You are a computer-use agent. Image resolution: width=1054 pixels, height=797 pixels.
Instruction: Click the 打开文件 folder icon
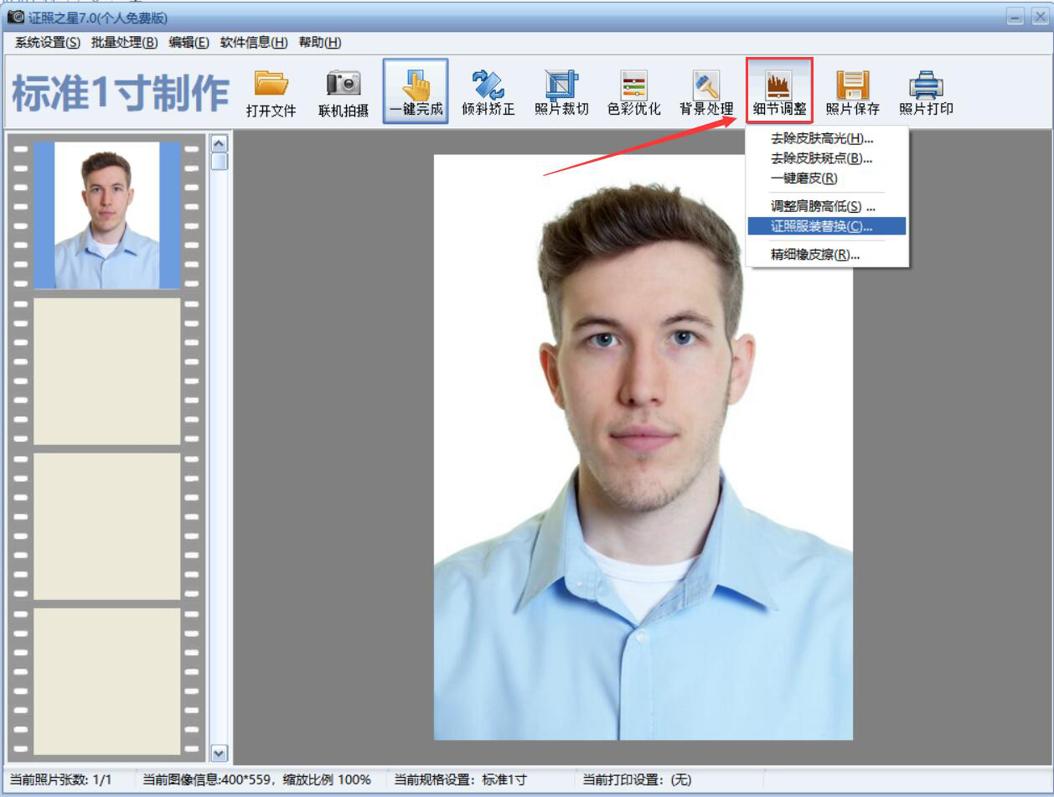tap(271, 85)
